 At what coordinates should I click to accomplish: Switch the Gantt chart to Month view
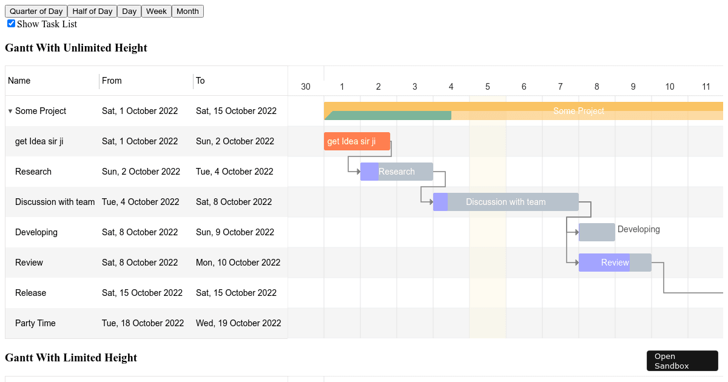pyautogui.click(x=187, y=11)
